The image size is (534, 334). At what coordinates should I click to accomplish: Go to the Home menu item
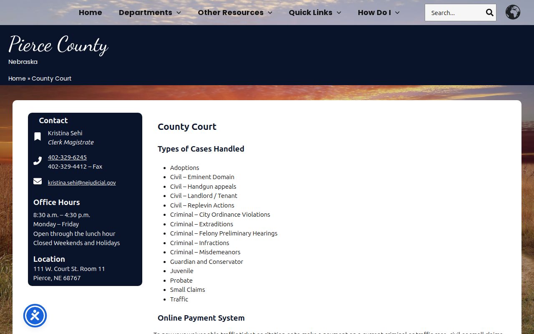tap(91, 13)
